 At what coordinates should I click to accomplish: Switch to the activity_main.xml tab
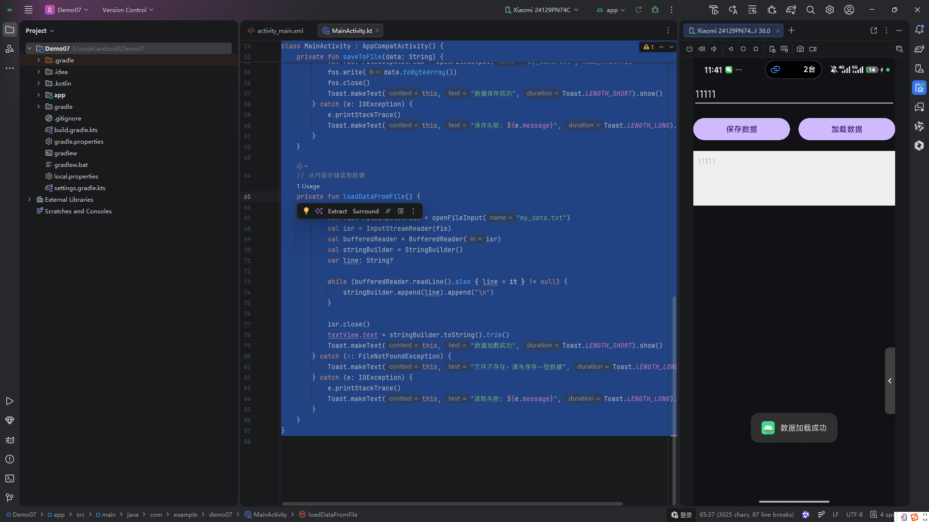tap(276, 30)
